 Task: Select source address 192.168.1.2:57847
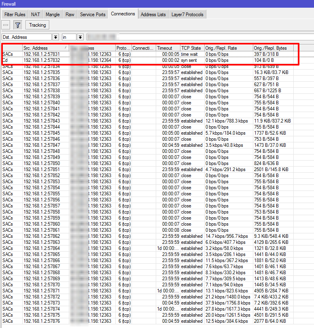(42, 145)
